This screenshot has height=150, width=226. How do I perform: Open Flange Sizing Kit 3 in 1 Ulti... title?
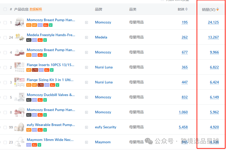point(50,80)
